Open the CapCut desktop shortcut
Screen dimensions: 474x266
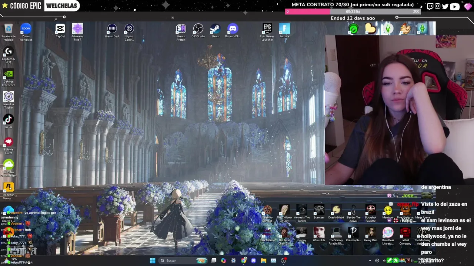[60, 31]
